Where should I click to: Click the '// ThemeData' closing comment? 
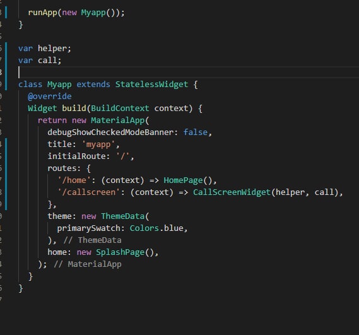[92, 240]
